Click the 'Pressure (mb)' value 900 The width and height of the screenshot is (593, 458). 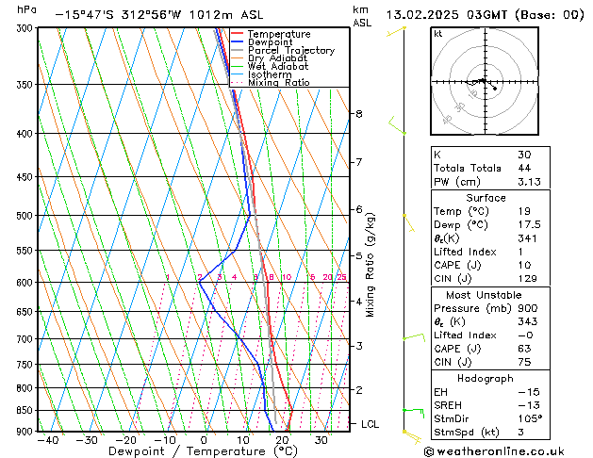[528, 308]
